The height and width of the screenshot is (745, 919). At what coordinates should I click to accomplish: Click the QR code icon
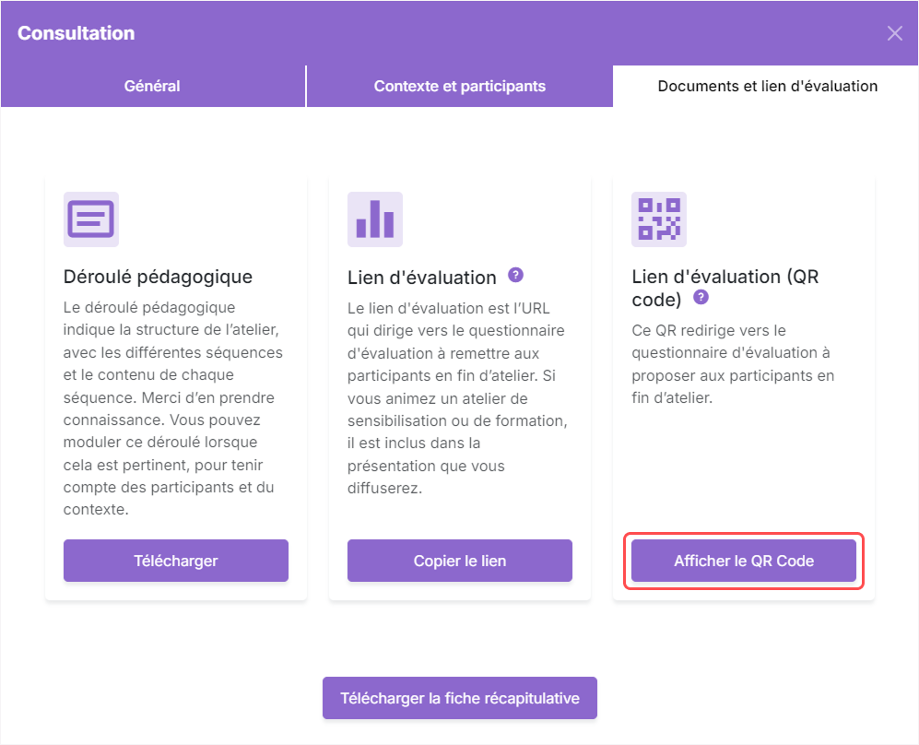point(659,219)
